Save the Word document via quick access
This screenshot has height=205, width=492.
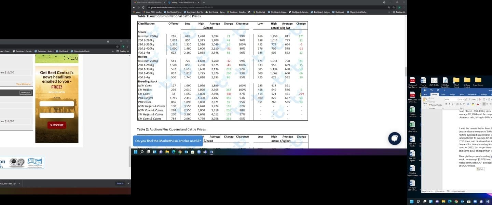(x=424, y=90)
